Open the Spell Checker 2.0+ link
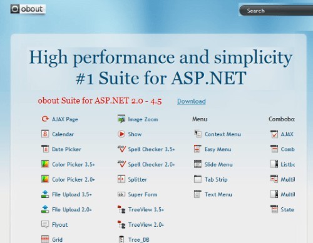Viewport: 313px width, 243px height. click(151, 164)
